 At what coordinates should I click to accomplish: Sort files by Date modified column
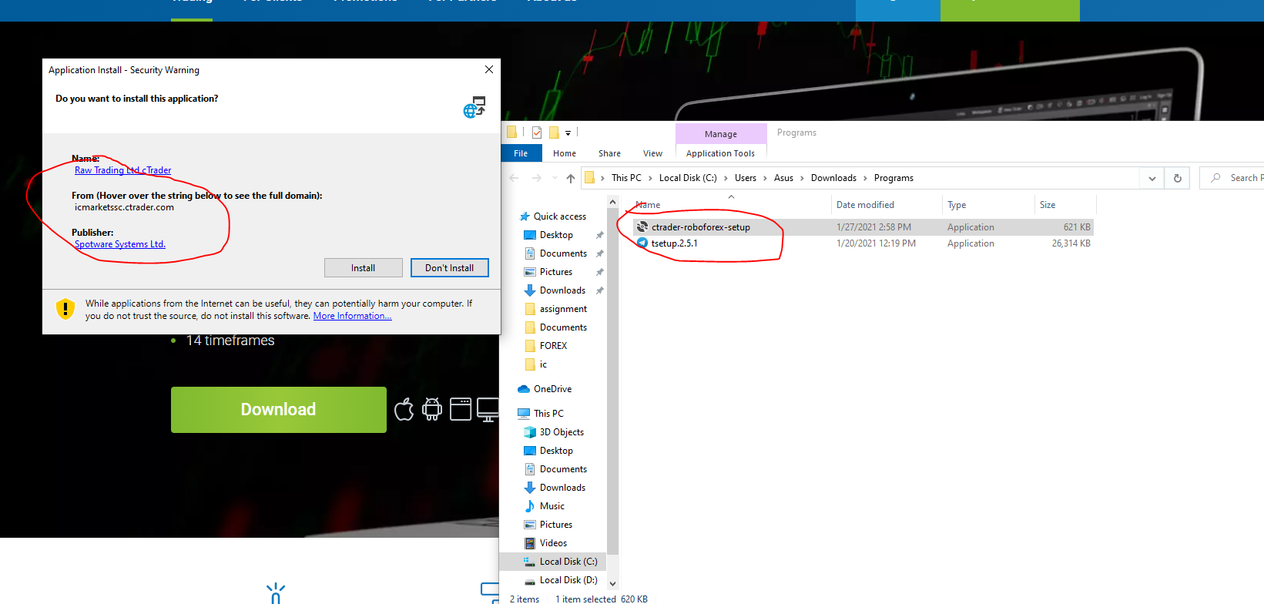coord(865,205)
